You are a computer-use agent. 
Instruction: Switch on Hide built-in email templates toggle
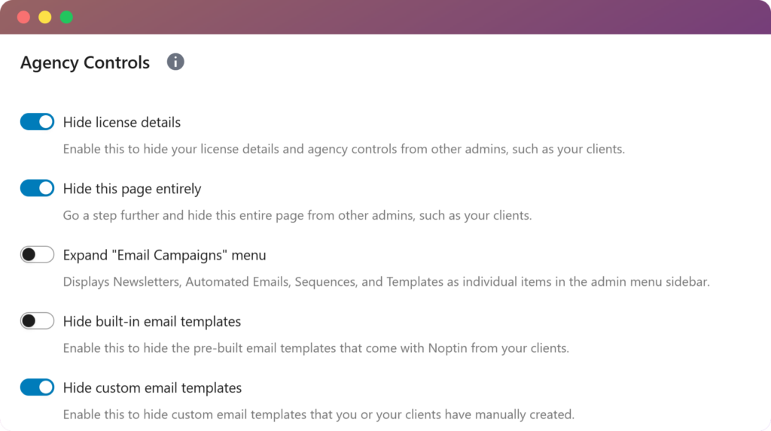tap(37, 321)
